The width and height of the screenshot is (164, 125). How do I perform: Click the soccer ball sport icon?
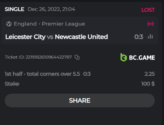[9, 24]
